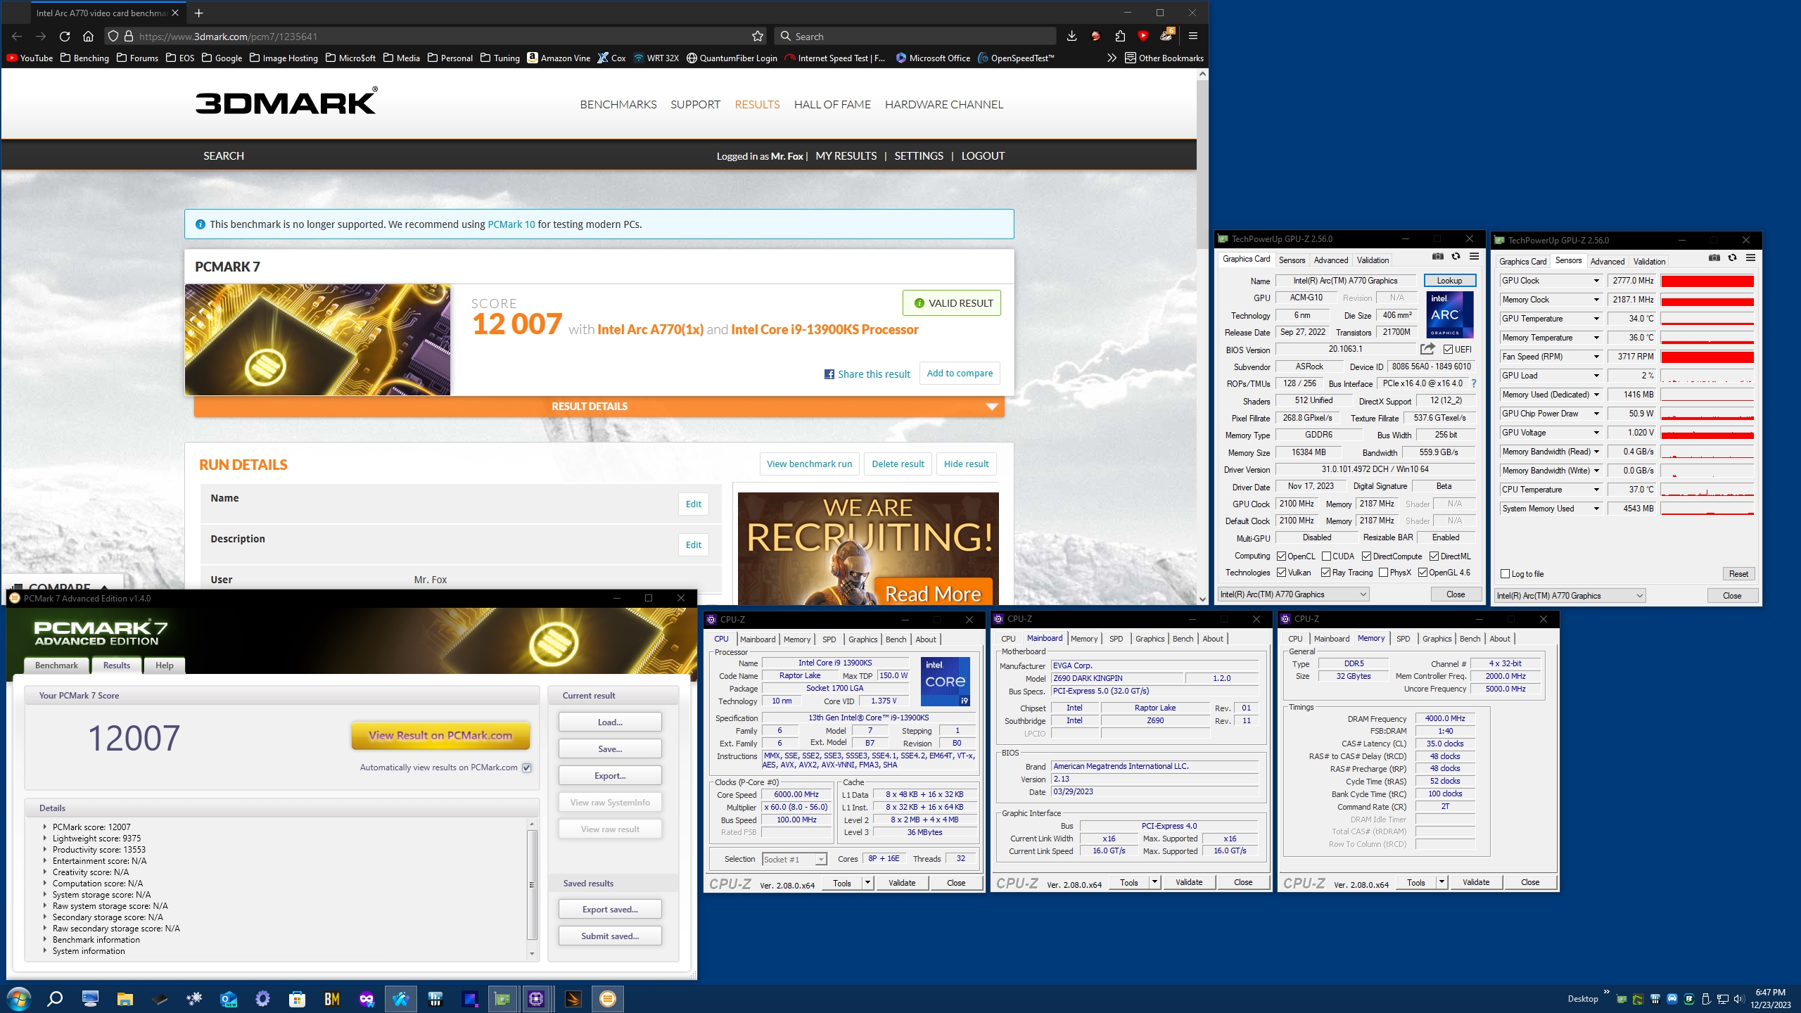Toggle the CUDA checkbox
1801x1013 pixels.
click(1326, 556)
